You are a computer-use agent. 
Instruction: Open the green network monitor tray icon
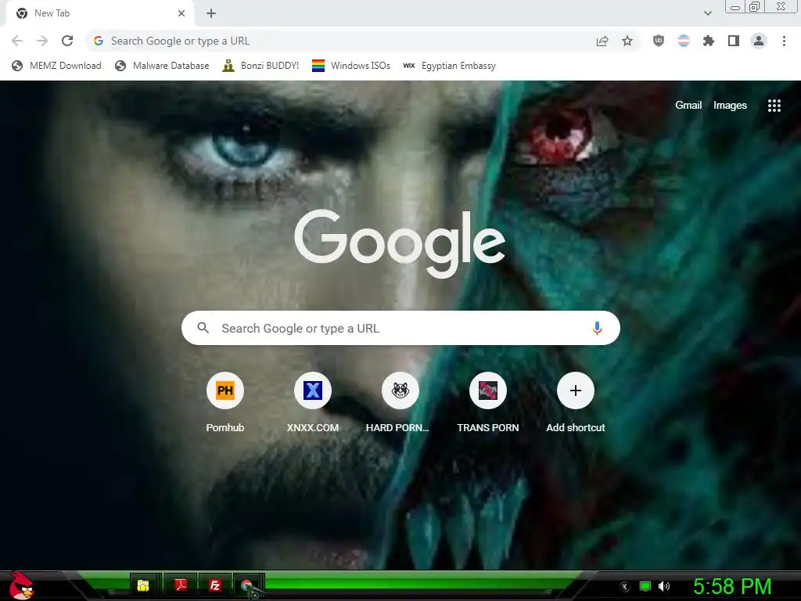click(x=645, y=586)
